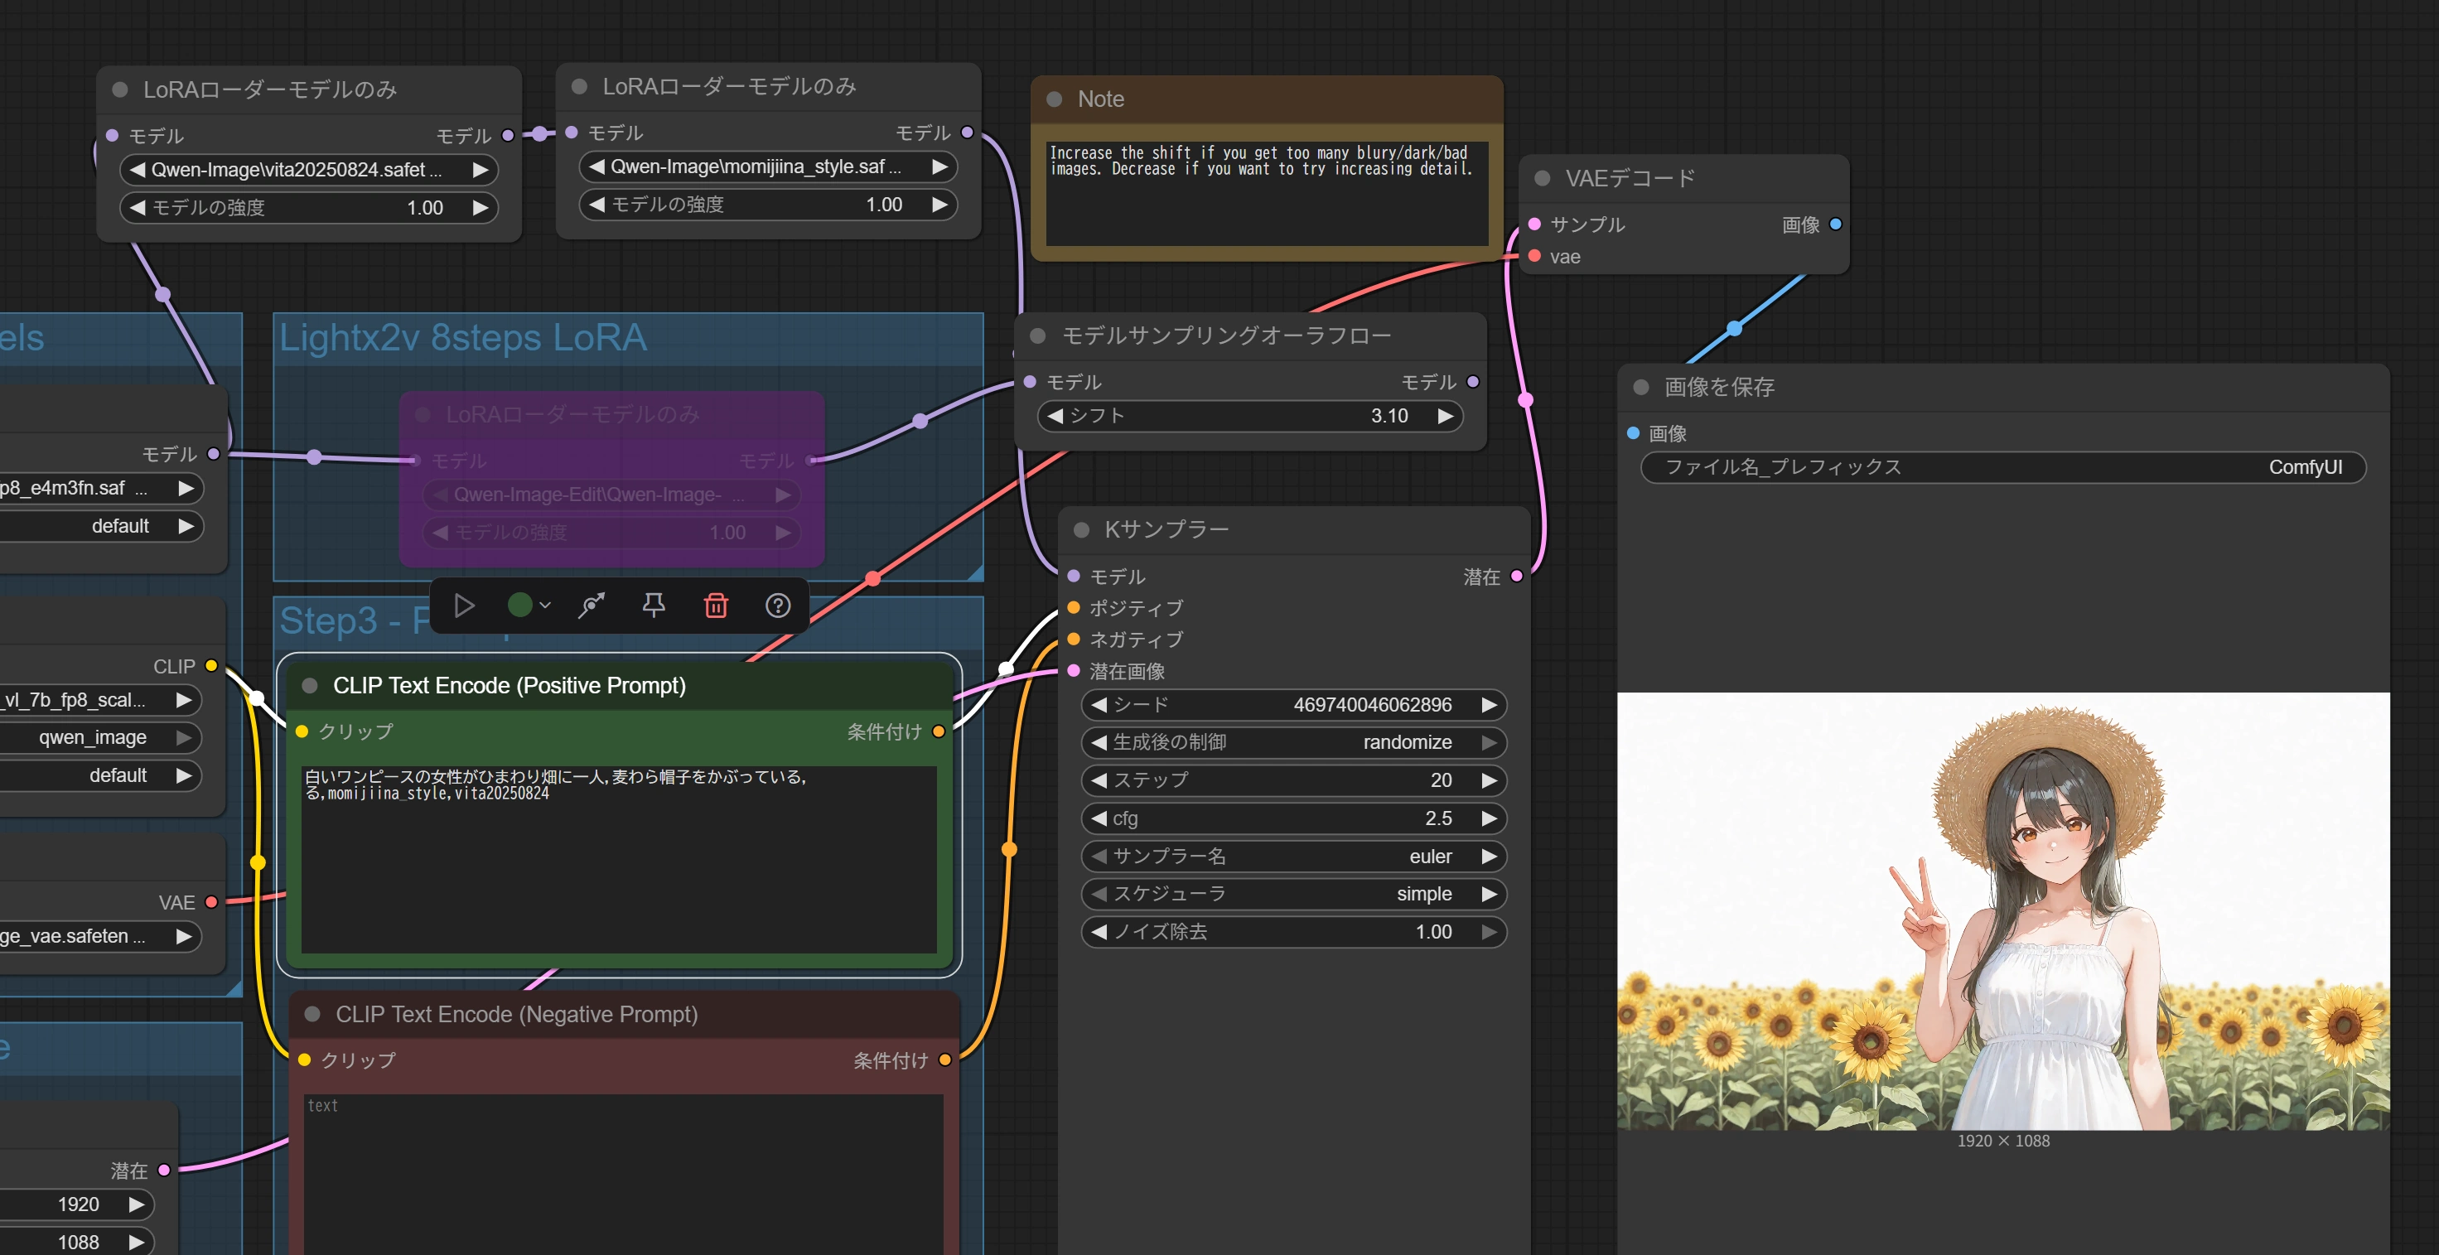This screenshot has height=1255, width=2439.
Task: Delete selected node with red trash icon
Action: point(716,606)
